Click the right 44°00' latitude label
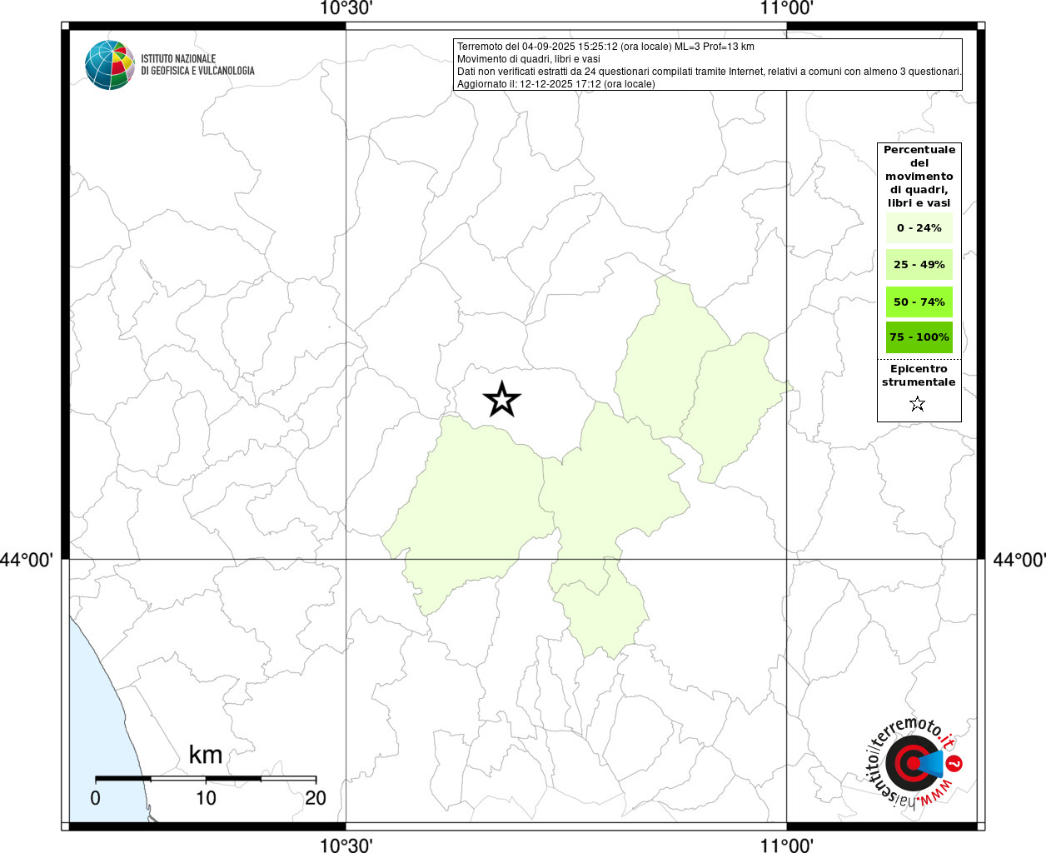Screen dimensions: 1046x853 [x=1019, y=560]
